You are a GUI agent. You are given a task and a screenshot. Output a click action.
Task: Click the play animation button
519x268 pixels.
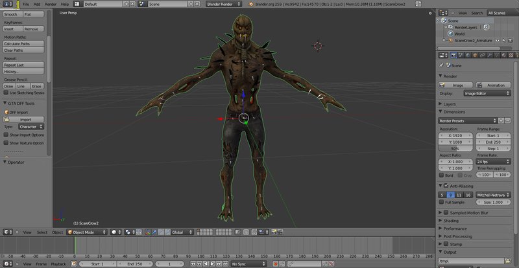tap(212, 263)
